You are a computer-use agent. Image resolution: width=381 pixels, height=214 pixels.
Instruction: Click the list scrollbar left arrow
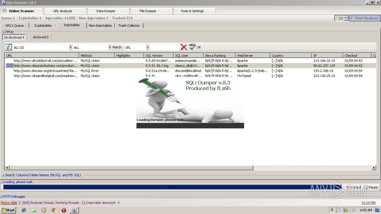pyautogui.click(x=7, y=168)
